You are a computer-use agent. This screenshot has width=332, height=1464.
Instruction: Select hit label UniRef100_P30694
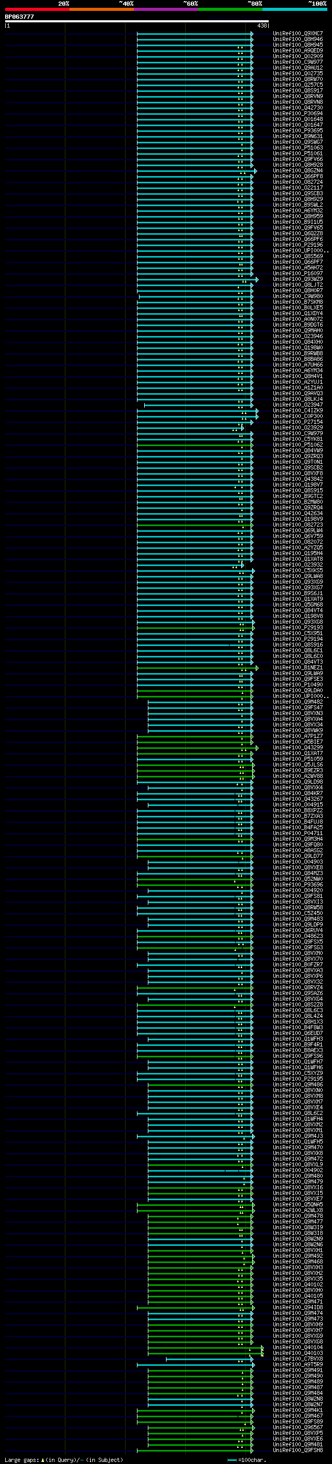(x=297, y=114)
